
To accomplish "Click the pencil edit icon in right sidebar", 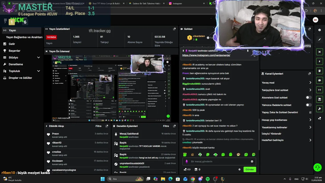I will 319,40.
